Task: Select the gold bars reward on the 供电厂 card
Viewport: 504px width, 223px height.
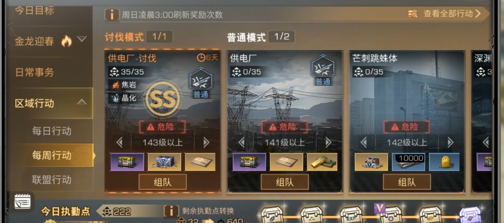Action: point(322,162)
